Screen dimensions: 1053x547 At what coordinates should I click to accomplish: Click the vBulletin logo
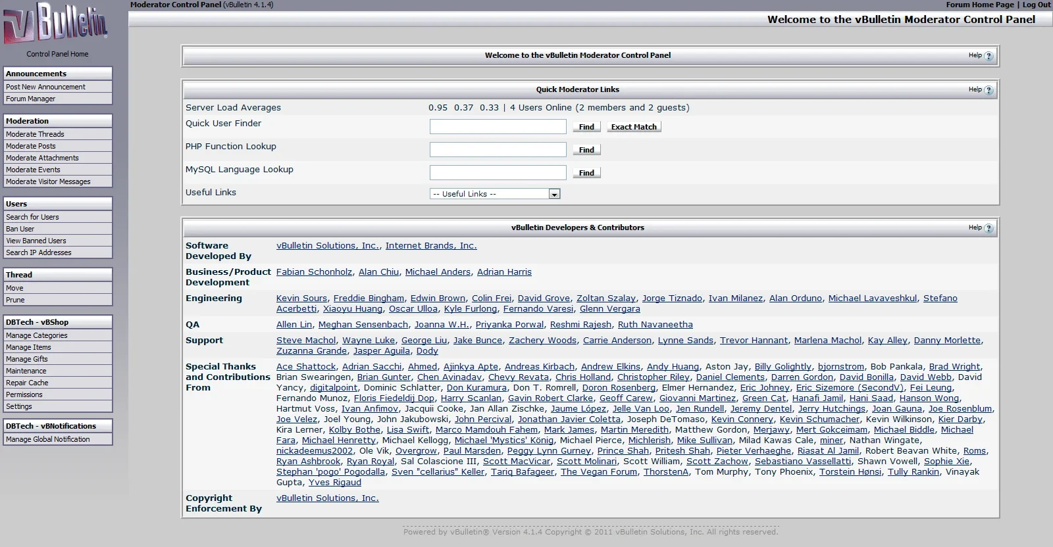click(x=56, y=23)
